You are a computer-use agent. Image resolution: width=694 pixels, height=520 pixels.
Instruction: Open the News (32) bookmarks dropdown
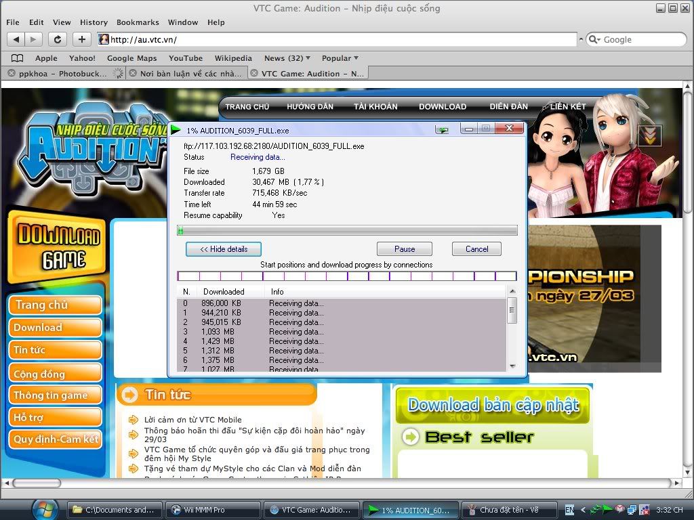[287, 58]
